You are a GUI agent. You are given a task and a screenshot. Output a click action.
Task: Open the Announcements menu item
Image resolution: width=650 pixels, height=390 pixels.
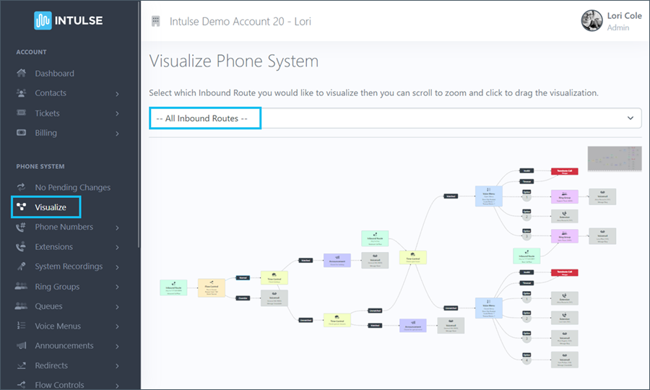point(64,345)
